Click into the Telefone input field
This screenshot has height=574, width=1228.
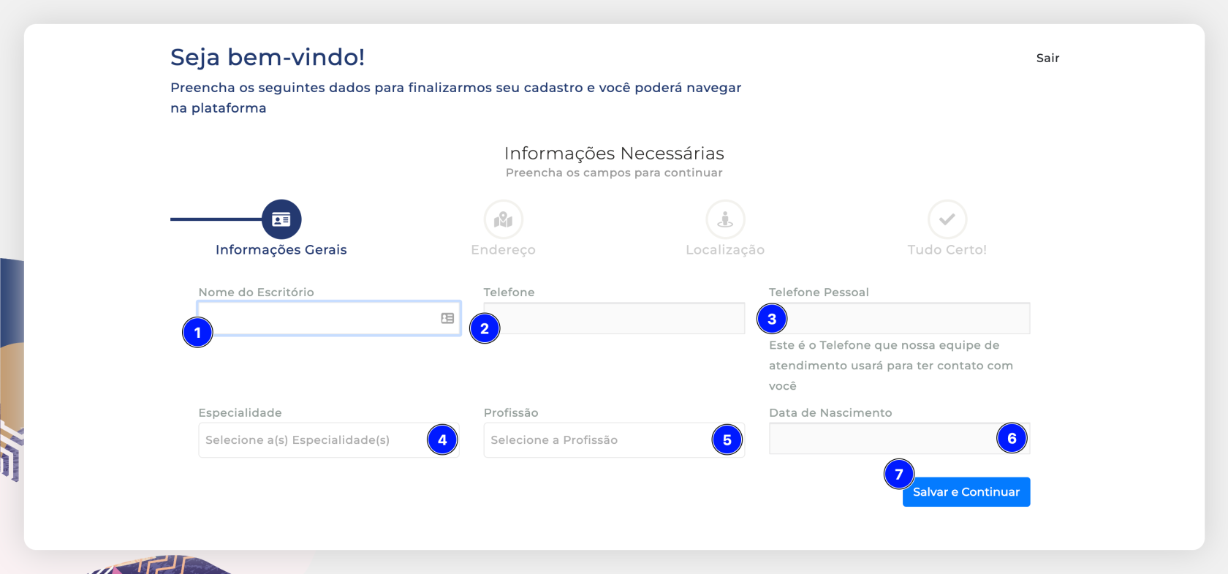point(621,319)
